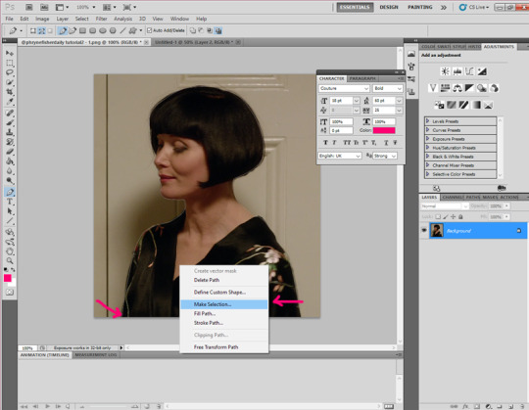Open the Measurement Log tab
Screen dimensions: 529x410
[x=96, y=355]
